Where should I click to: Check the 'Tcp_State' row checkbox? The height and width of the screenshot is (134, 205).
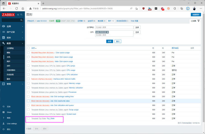[28, 119]
